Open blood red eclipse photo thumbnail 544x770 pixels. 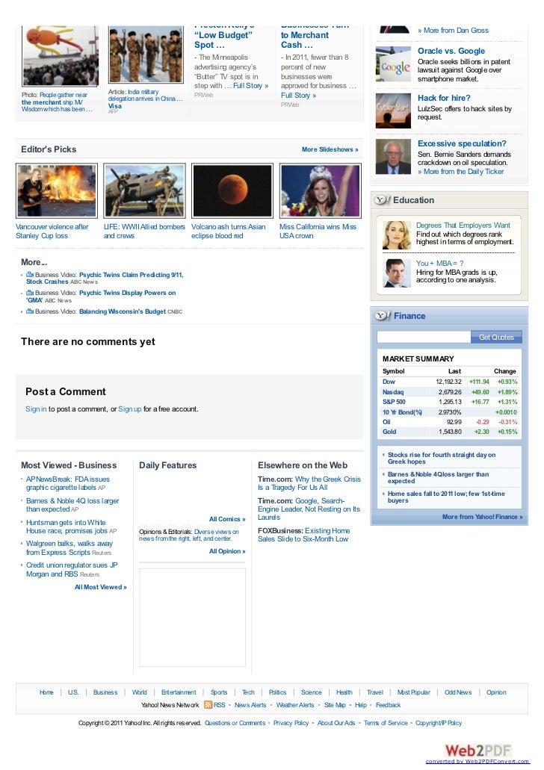point(232,190)
